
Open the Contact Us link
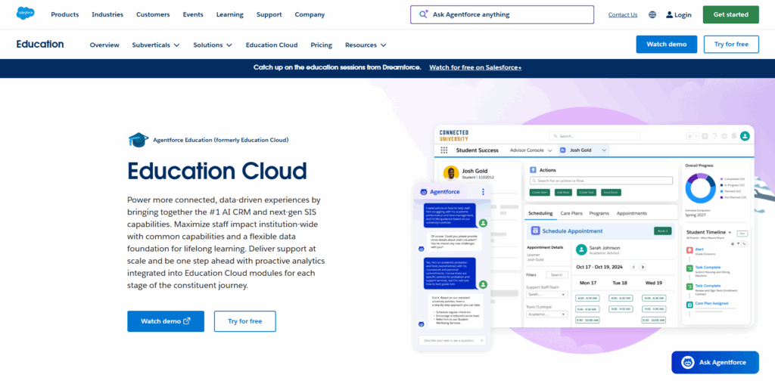[623, 15]
